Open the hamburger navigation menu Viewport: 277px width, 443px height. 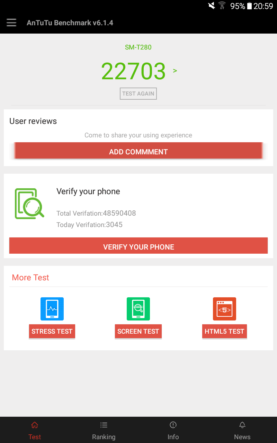(x=11, y=23)
